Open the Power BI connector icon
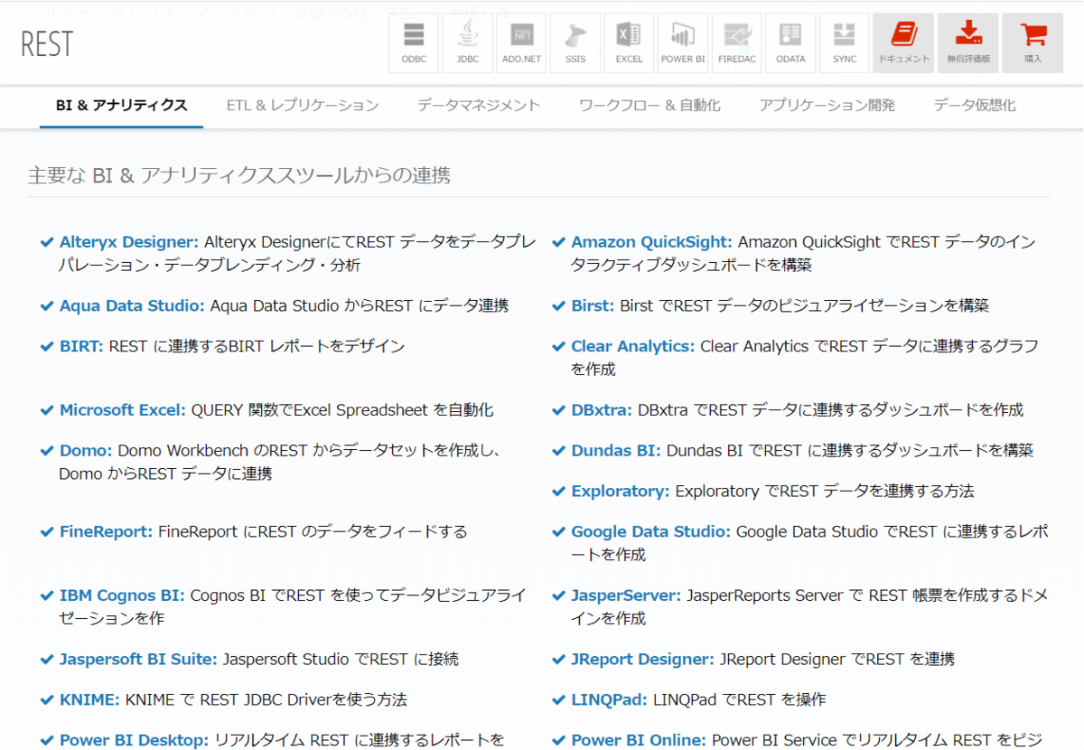This screenshot has height=750, width=1084. click(683, 43)
